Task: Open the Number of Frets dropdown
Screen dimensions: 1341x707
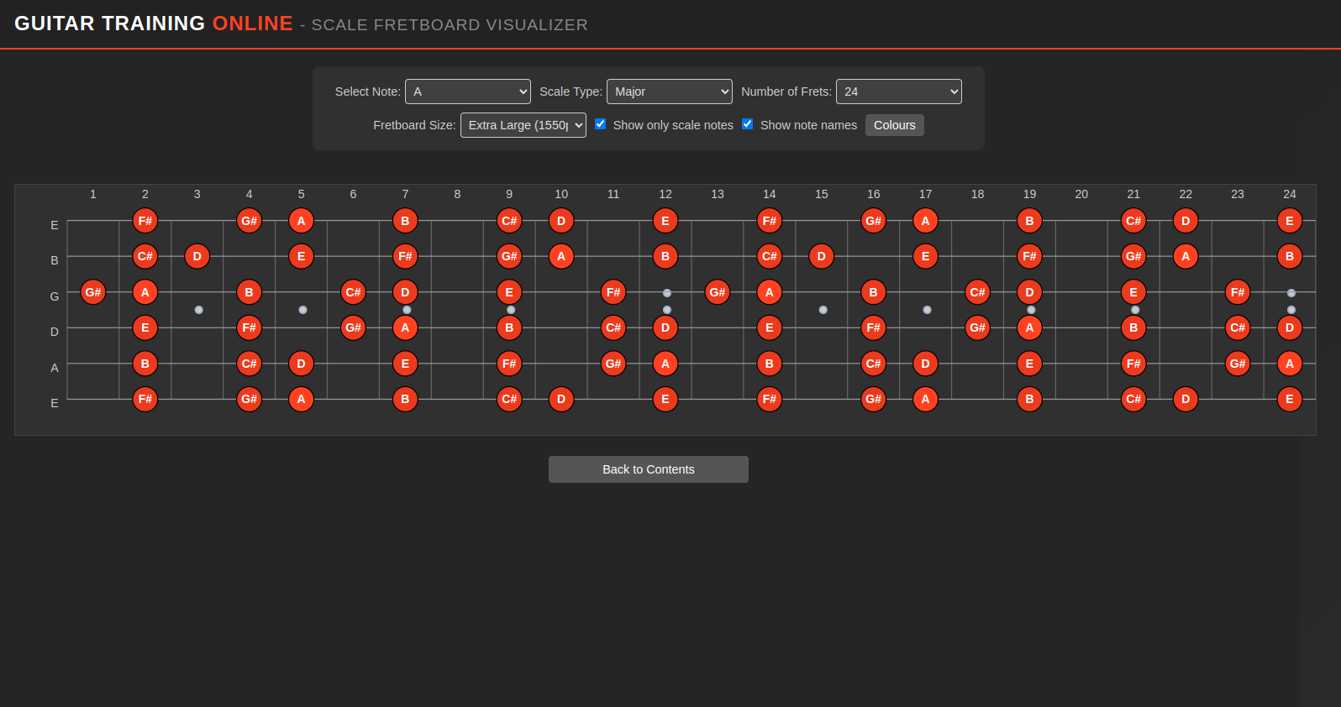Action: pos(899,92)
